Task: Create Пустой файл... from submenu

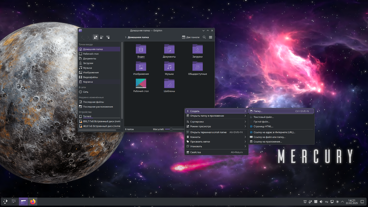Action: click(281, 122)
